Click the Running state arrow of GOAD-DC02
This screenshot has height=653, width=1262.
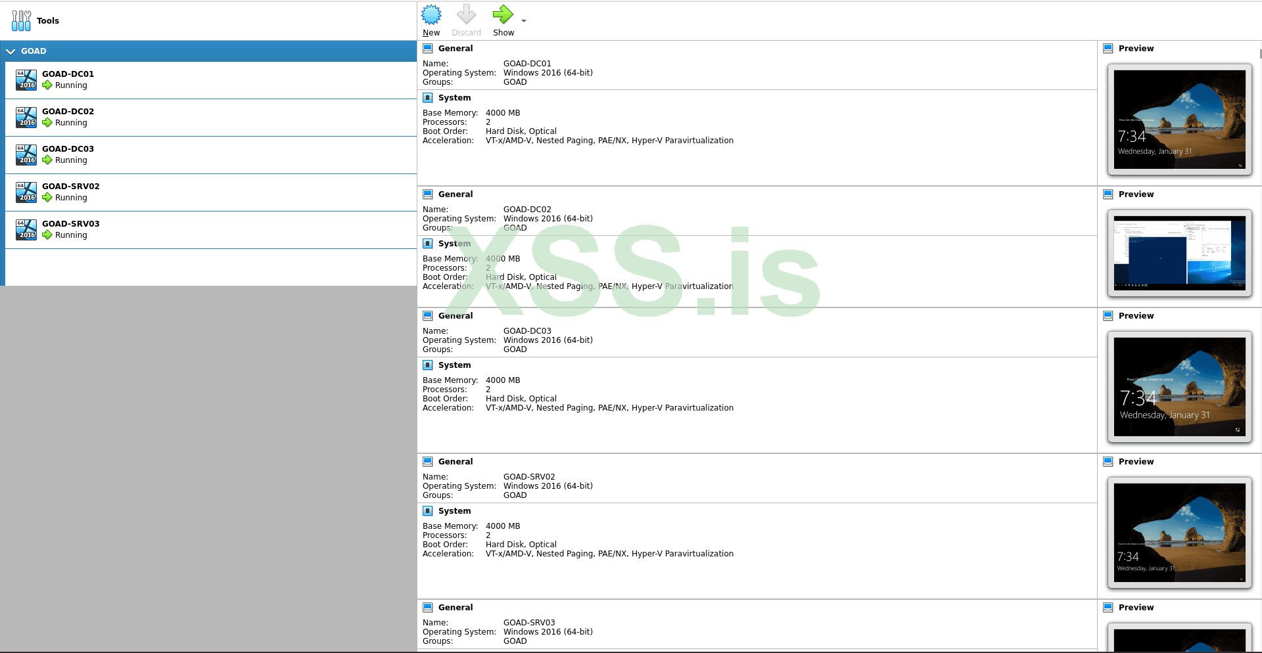click(47, 123)
